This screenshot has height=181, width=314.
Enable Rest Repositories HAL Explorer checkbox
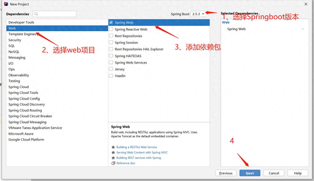[x=111, y=49]
